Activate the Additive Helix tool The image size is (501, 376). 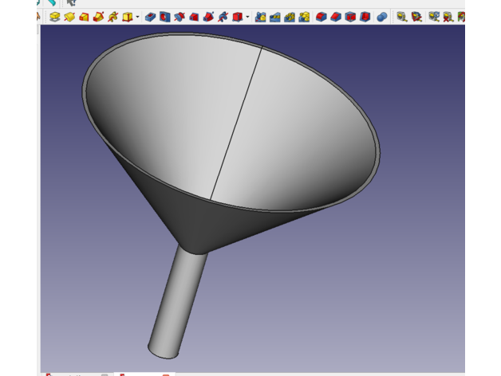(112, 16)
